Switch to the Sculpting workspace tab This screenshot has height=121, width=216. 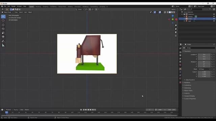click(x=46, y=7)
